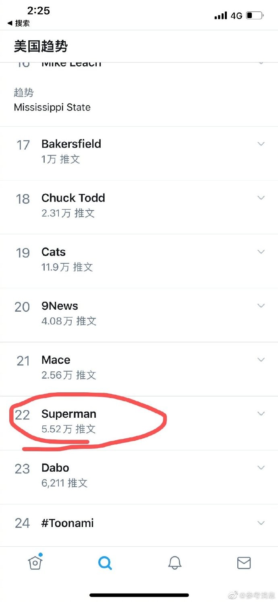Open the Dabo trend chevron menu
Screen dimensions: 278x602
(261, 468)
